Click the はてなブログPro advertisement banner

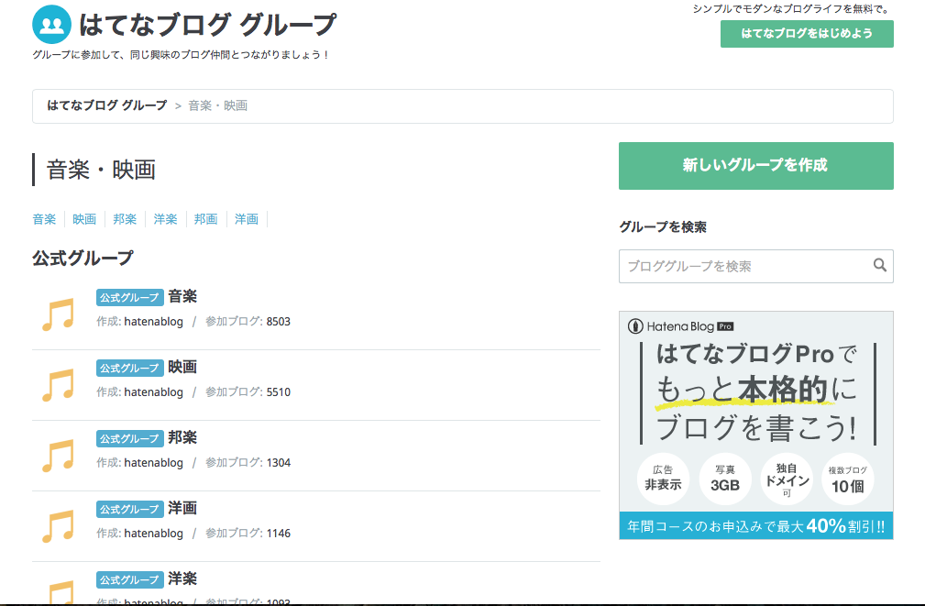(755, 424)
